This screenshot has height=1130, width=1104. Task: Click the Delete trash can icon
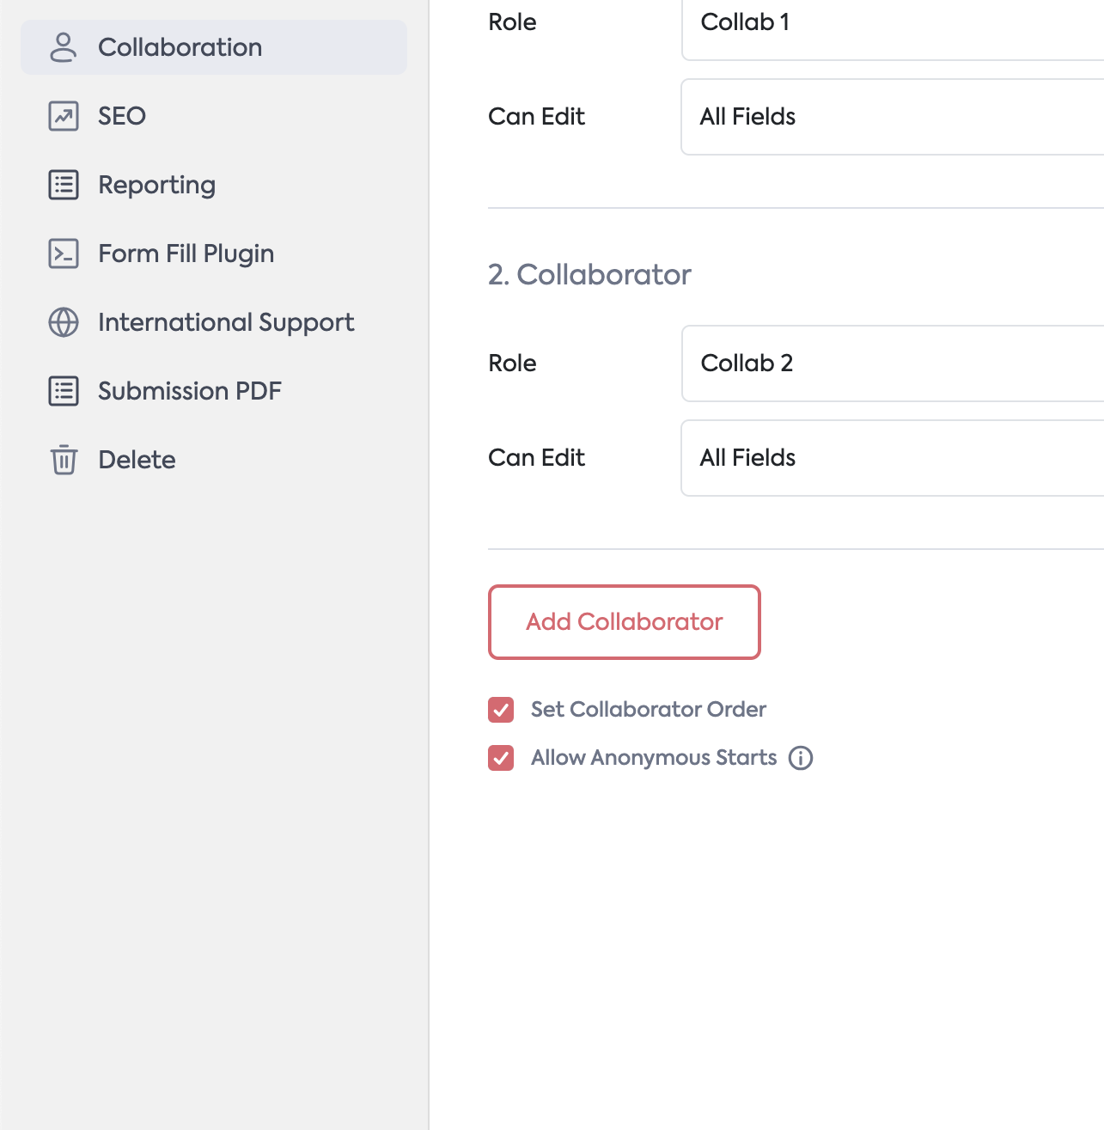[64, 460]
